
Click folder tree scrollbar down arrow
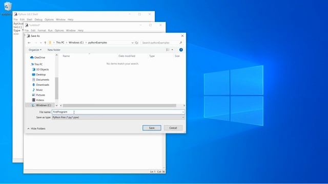pos(56,106)
